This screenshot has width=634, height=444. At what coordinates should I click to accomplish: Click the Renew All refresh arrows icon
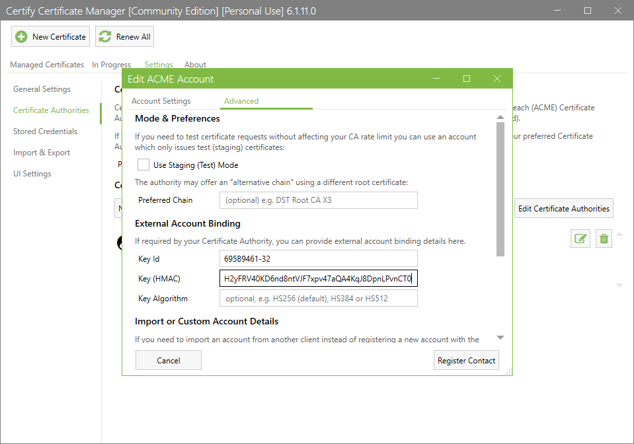[x=105, y=37]
